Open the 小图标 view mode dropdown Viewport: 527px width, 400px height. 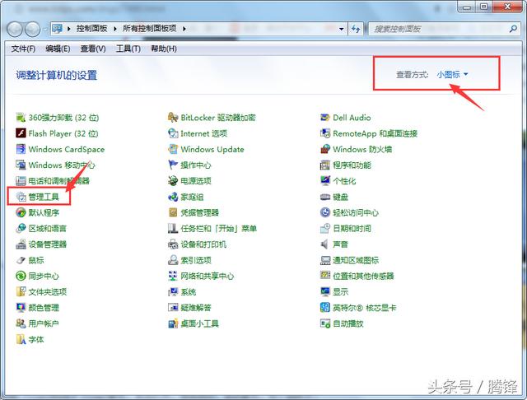click(452, 75)
